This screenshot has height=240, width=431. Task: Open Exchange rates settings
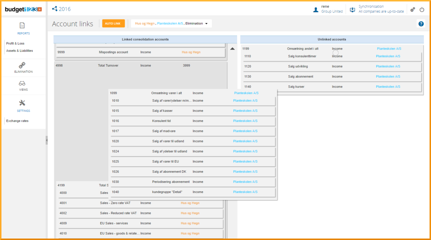[x=17, y=121]
